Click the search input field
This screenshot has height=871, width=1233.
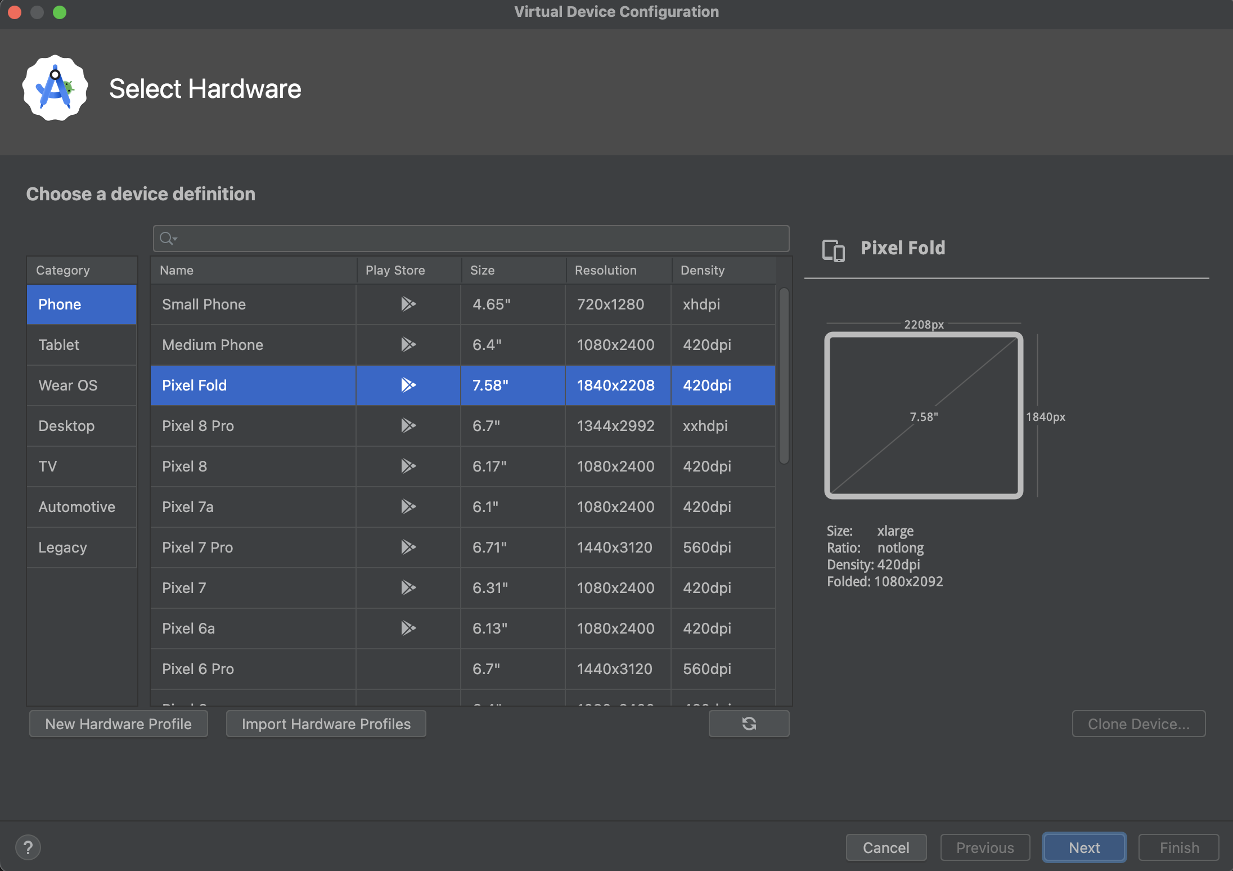tap(470, 237)
